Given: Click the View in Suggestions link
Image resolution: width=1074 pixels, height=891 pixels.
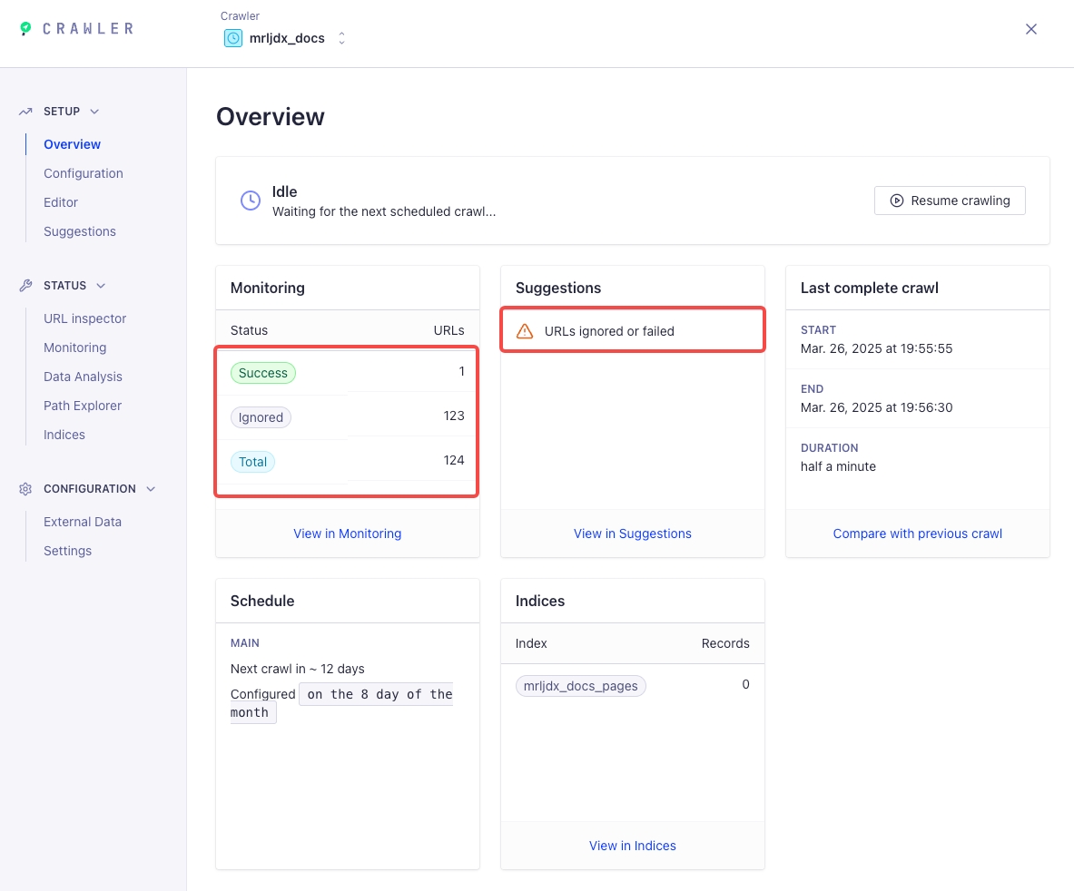Looking at the screenshot, I should pos(632,534).
